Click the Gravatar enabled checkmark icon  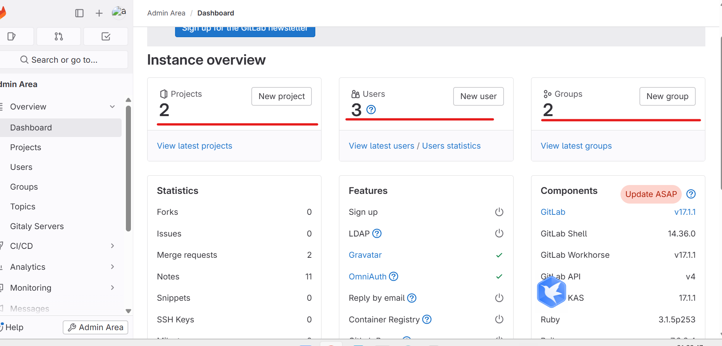click(499, 255)
